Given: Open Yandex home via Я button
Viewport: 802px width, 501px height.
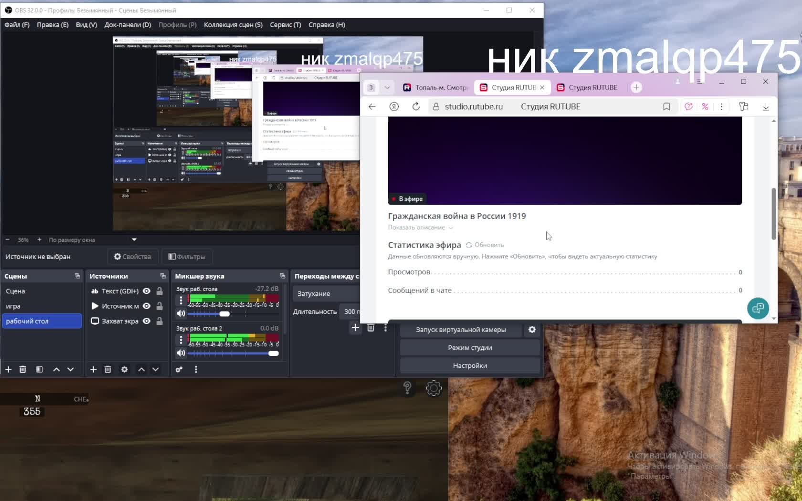Looking at the screenshot, I should [394, 106].
